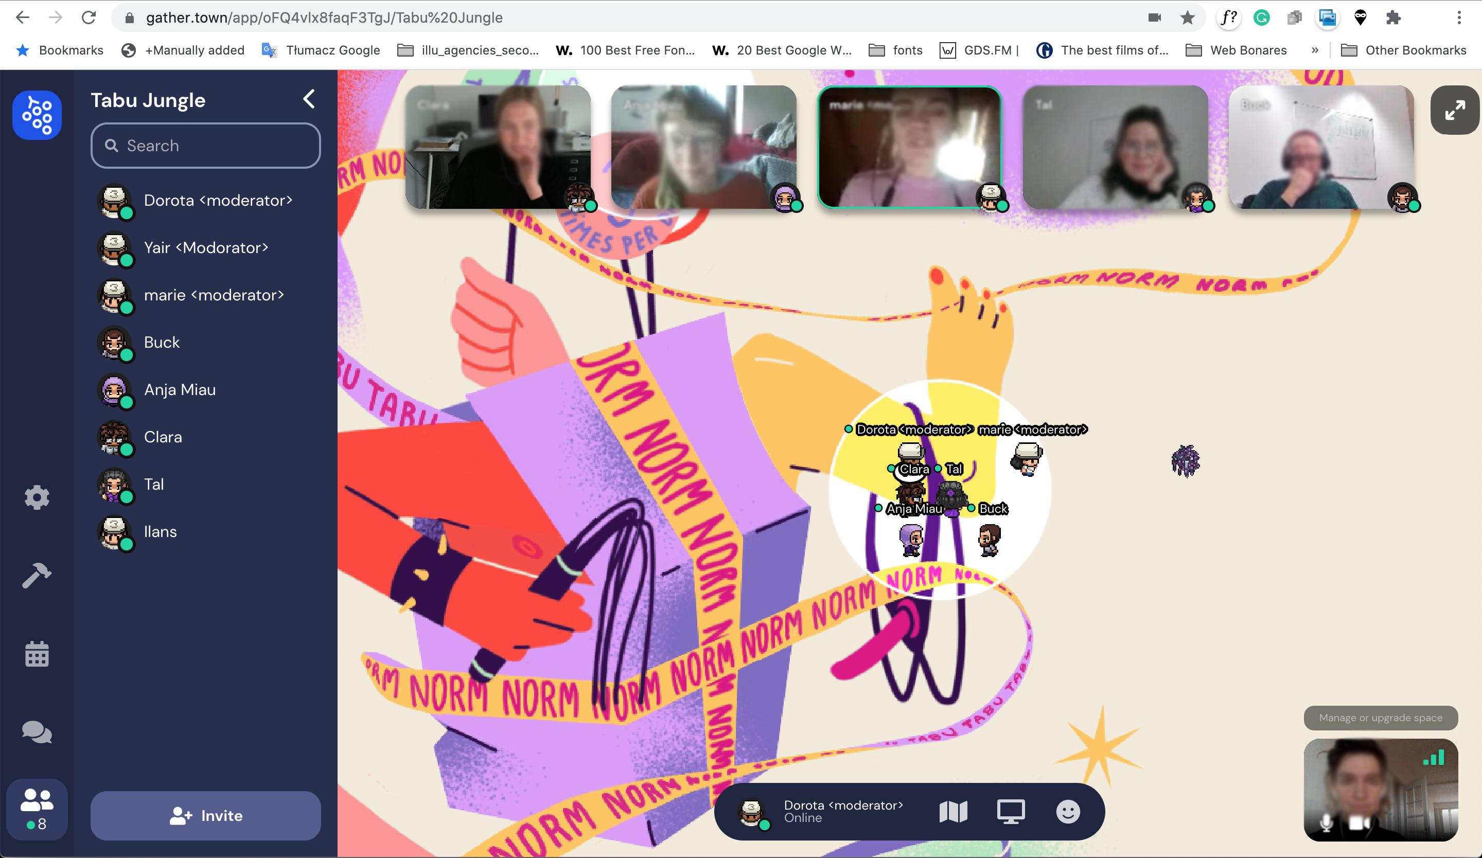
Task: Select Dorota <moderator> in participant list
Action: tap(205, 201)
